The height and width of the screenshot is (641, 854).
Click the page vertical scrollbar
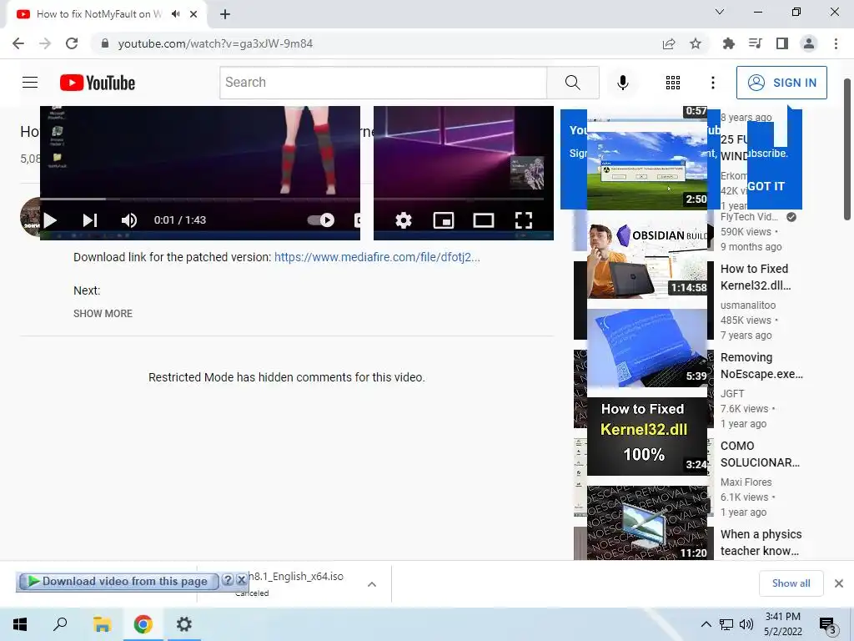(847, 150)
